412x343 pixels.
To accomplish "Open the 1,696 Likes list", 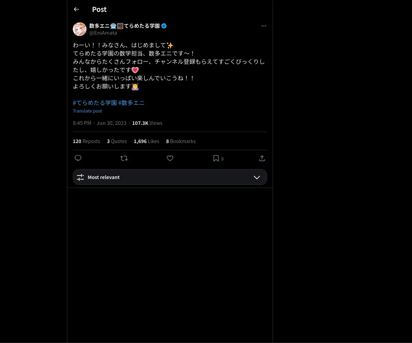I will (147, 141).
